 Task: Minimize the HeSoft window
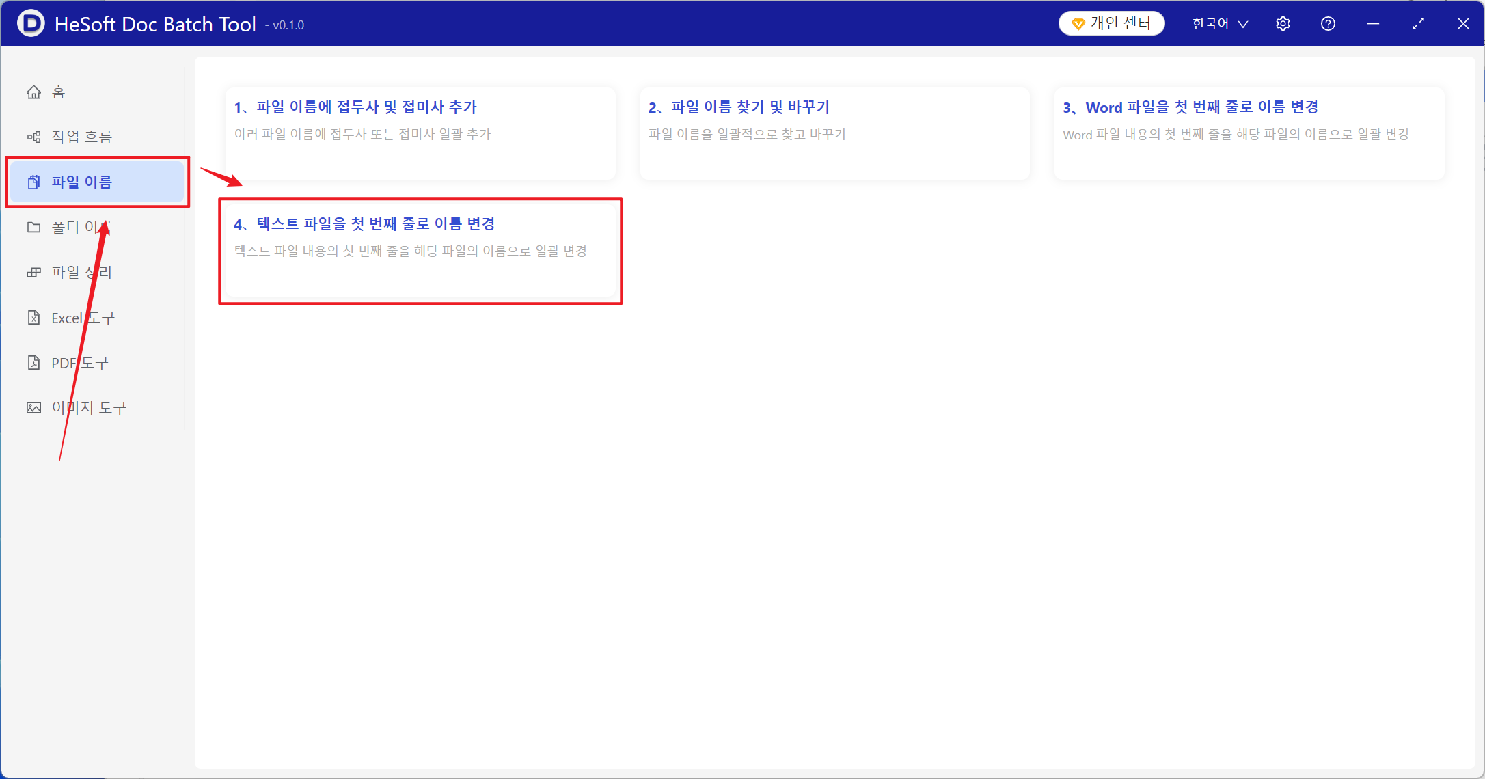click(x=1373, y=24)
